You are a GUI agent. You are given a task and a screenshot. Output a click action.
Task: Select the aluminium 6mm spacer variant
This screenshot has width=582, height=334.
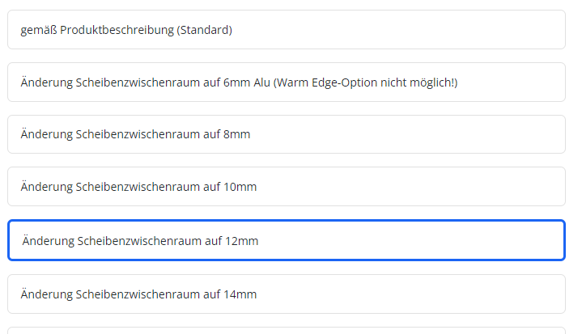tap(286, 82)
